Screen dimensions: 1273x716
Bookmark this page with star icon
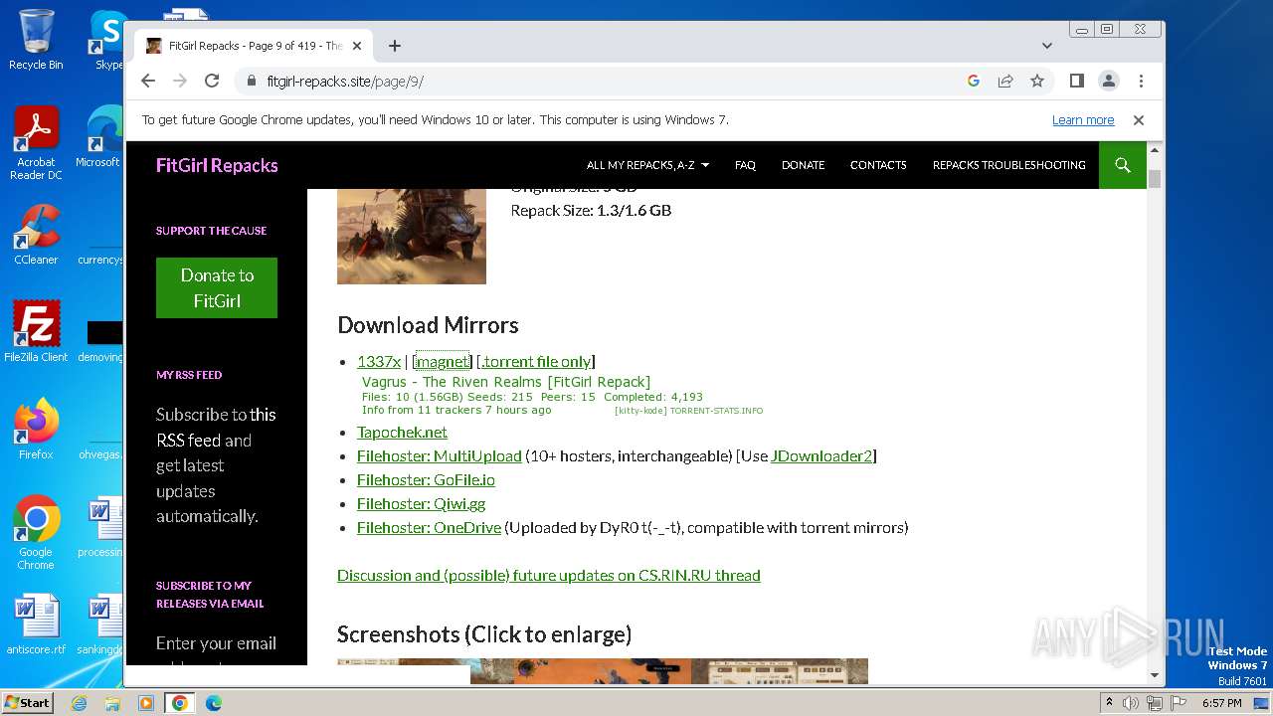point(1037,81)
